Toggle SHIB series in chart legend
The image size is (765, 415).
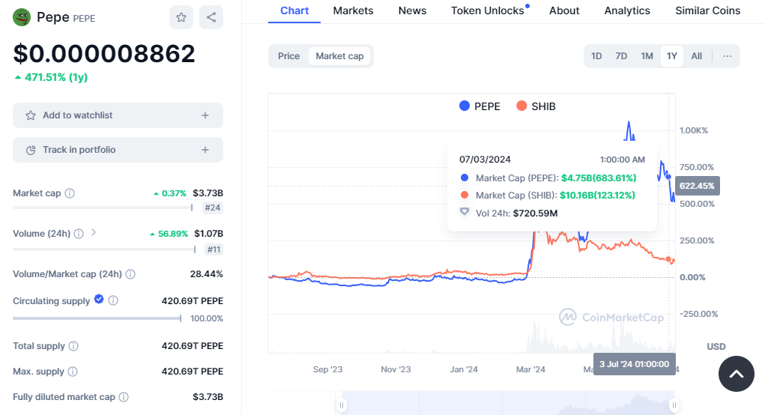(x=536, y=106)
